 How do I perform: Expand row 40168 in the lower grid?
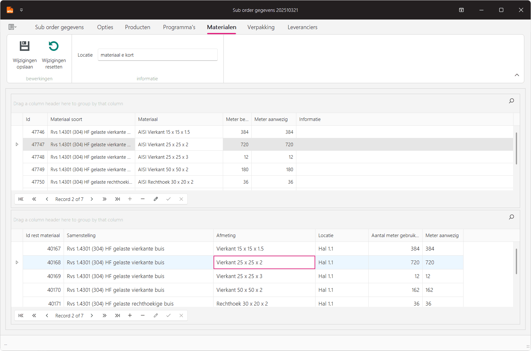pyautogui.click(x=17, y=262)
